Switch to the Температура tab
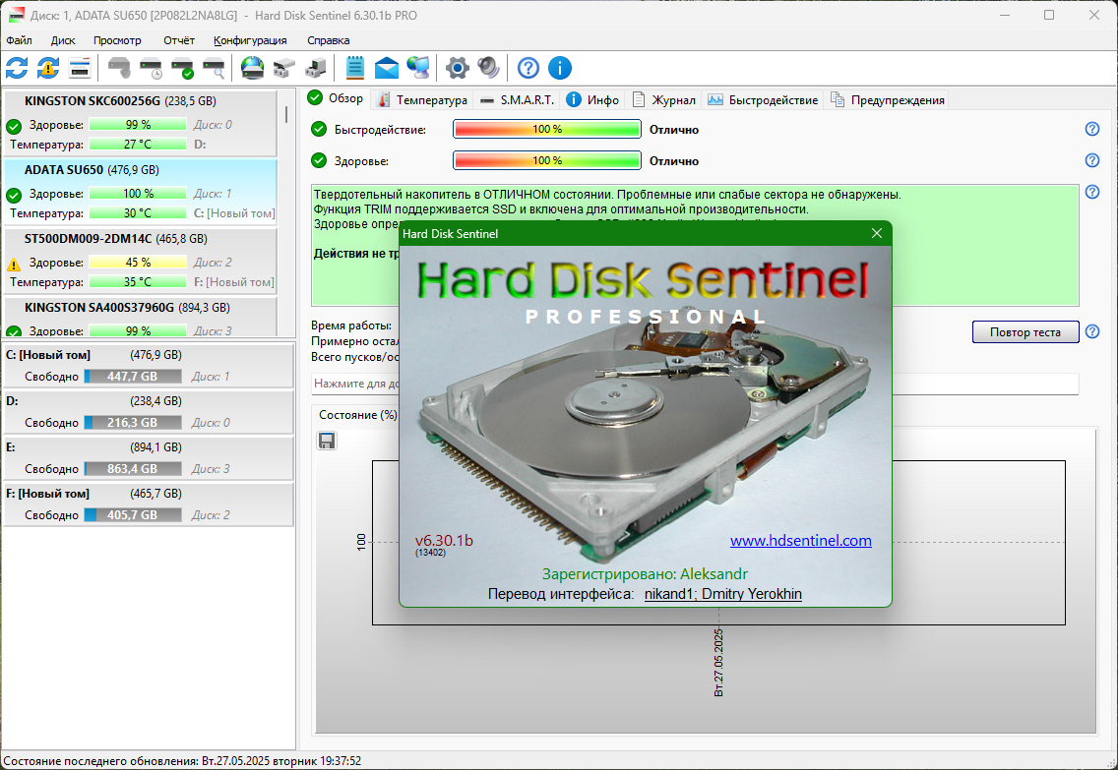Screen dimensions: 1118x770 tap(422, 100)
